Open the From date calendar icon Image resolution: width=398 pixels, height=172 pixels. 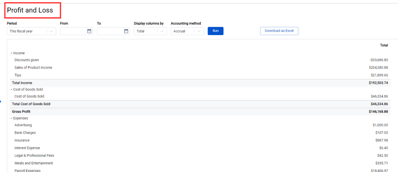click(89, 31)
